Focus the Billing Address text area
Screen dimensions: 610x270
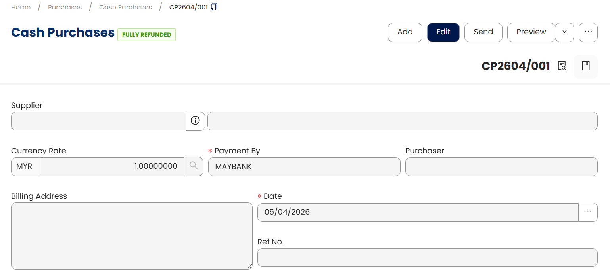[132, 236]
